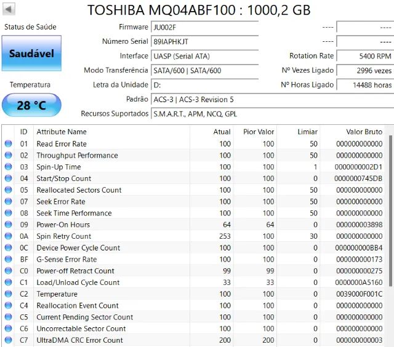Click raw value 0000000A5160
394x347 pixels.
(359, 282)
